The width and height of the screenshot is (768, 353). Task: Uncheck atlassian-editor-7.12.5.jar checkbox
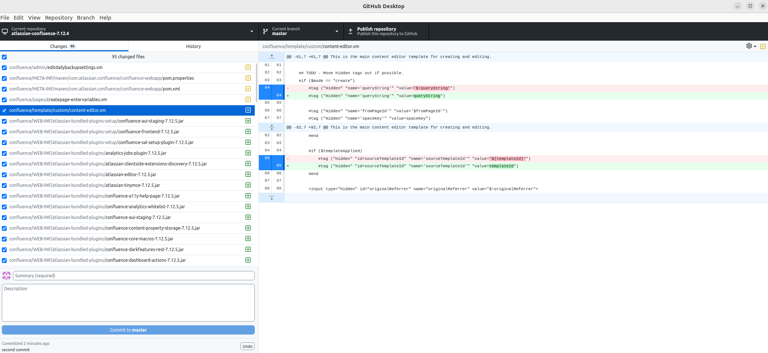(4, 175)
